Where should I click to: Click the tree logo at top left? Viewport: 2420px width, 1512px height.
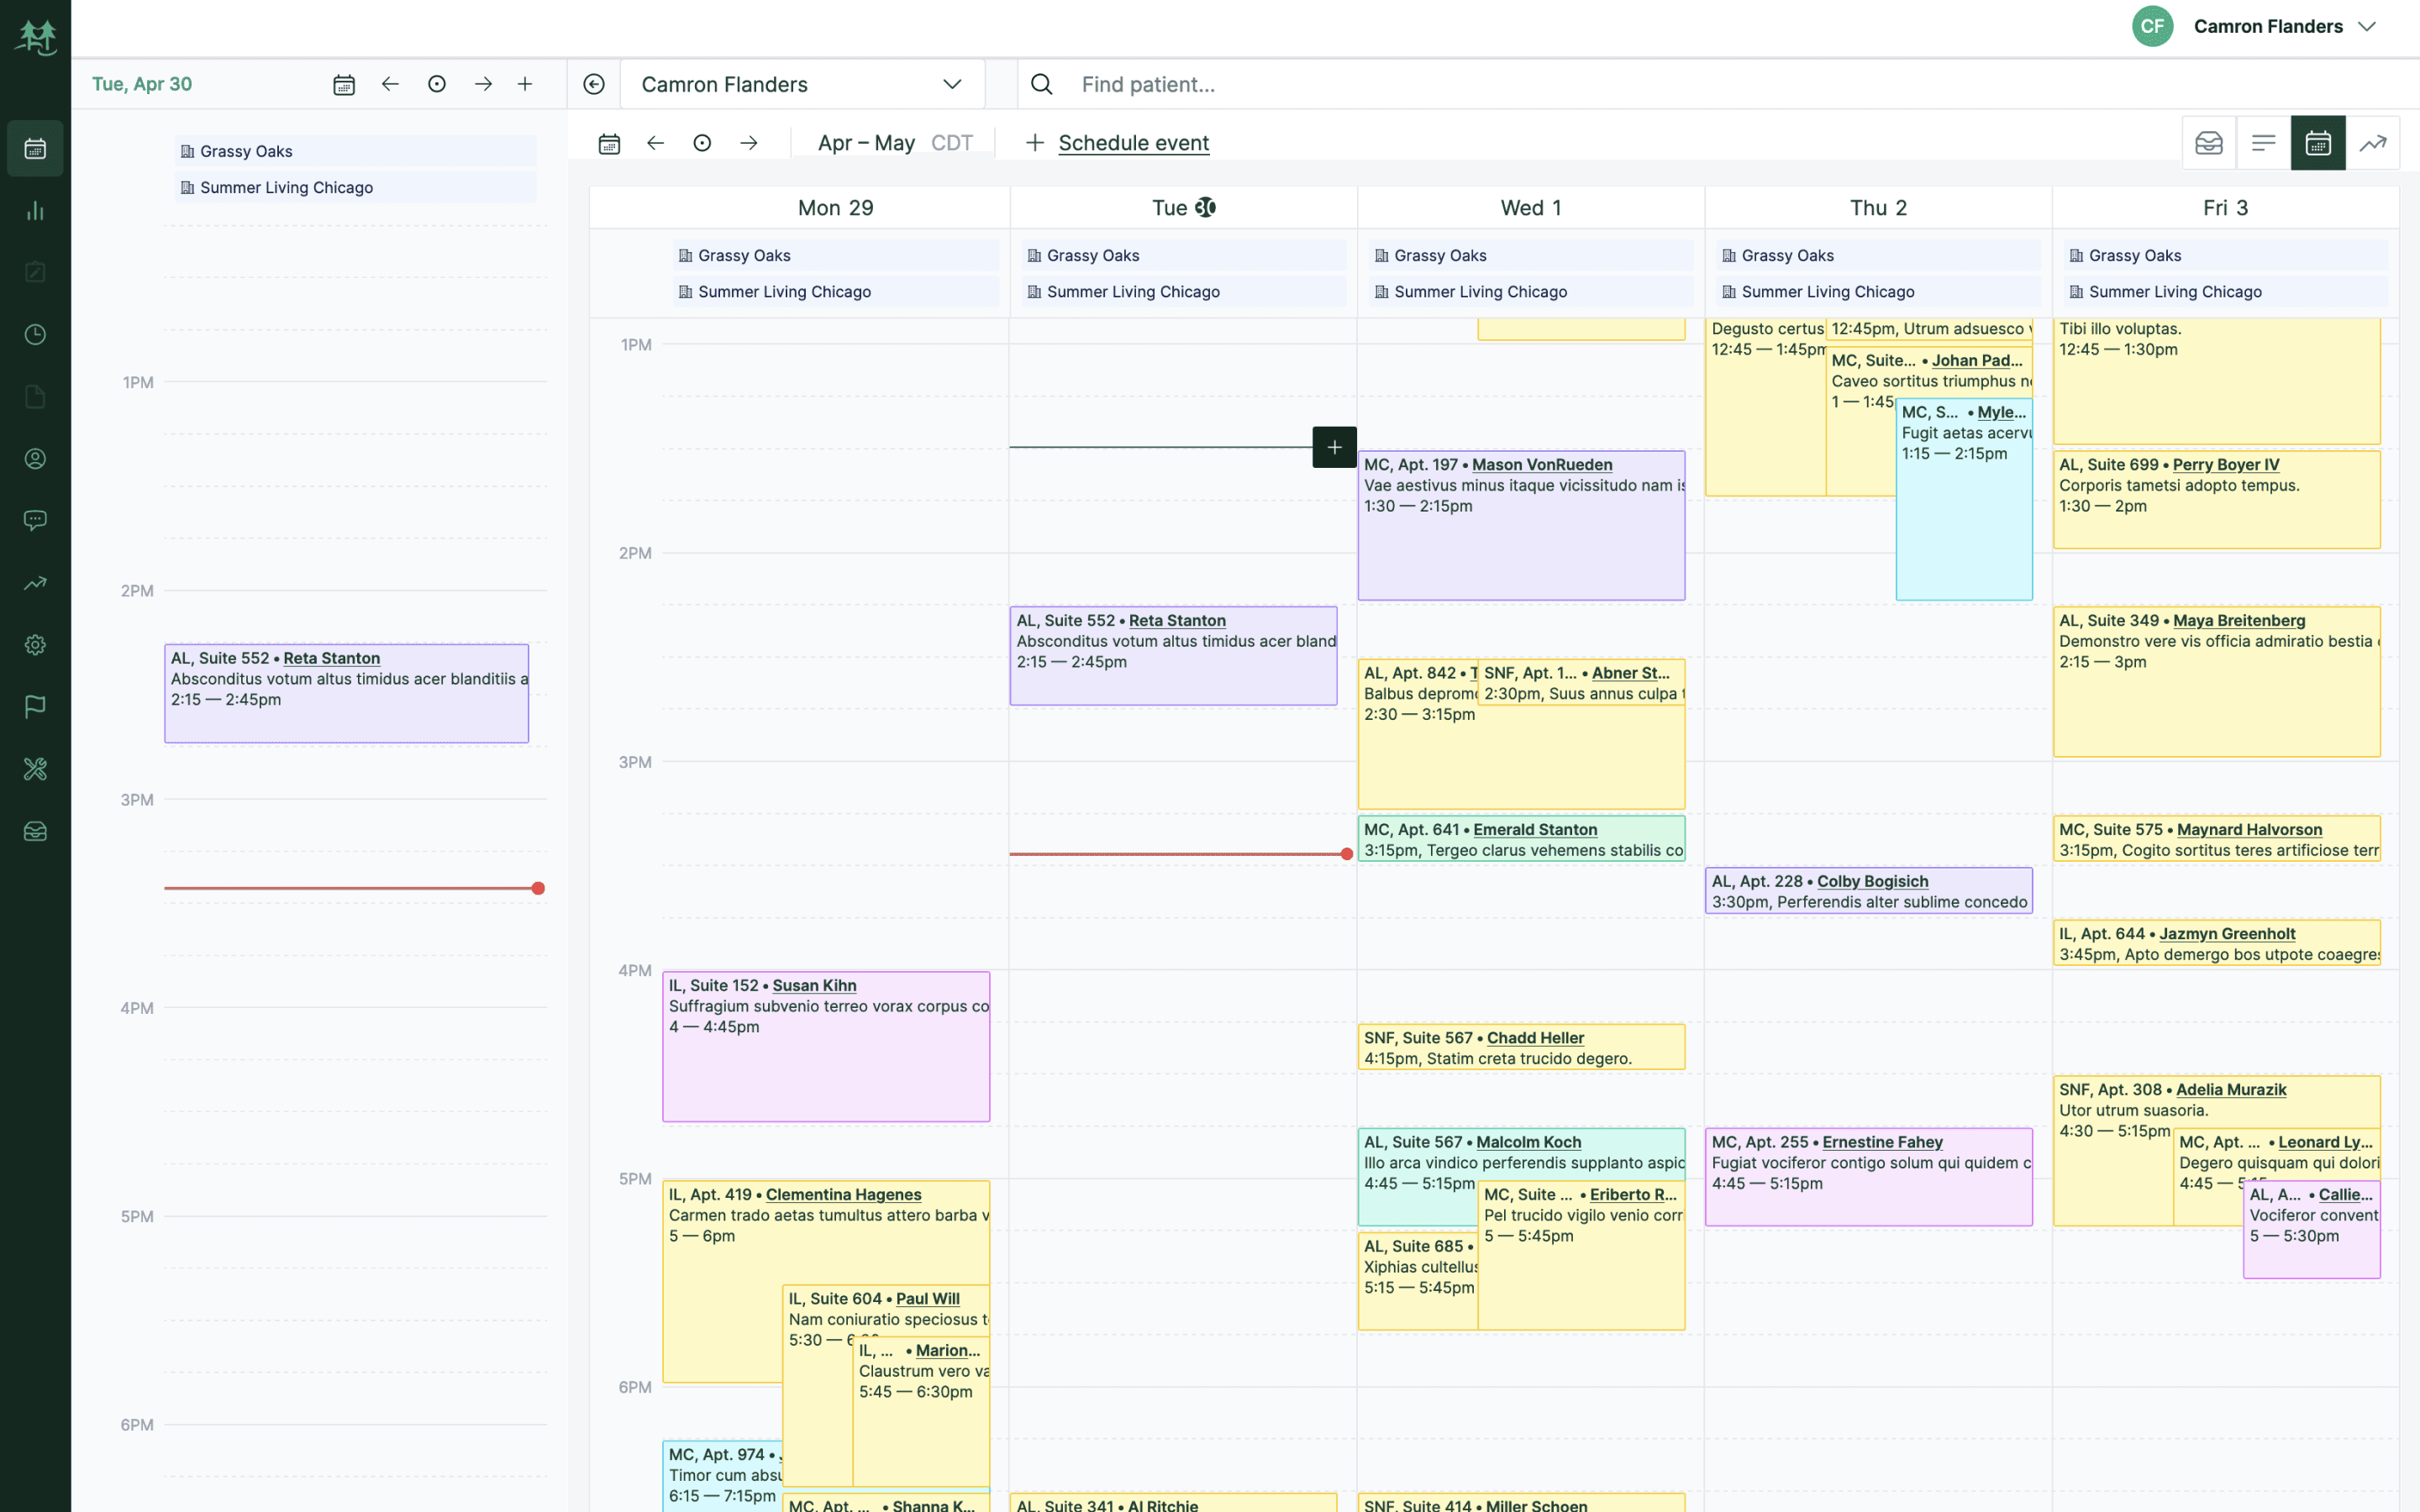(36, 37)
